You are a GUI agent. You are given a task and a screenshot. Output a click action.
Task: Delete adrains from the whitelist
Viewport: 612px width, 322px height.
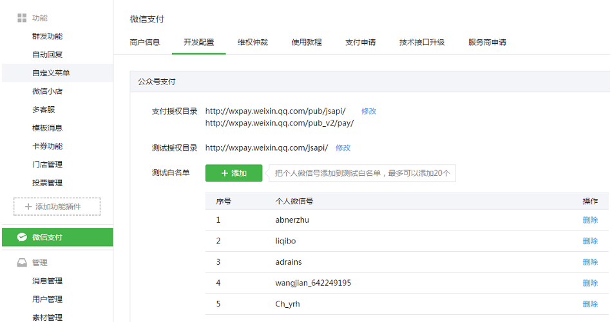590,262
